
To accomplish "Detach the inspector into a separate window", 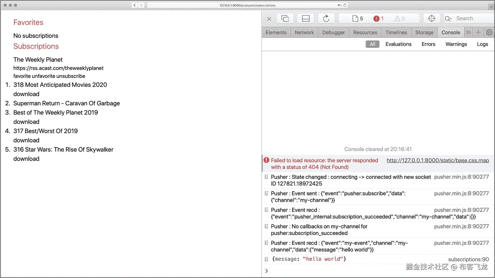I will click(285, 19).
